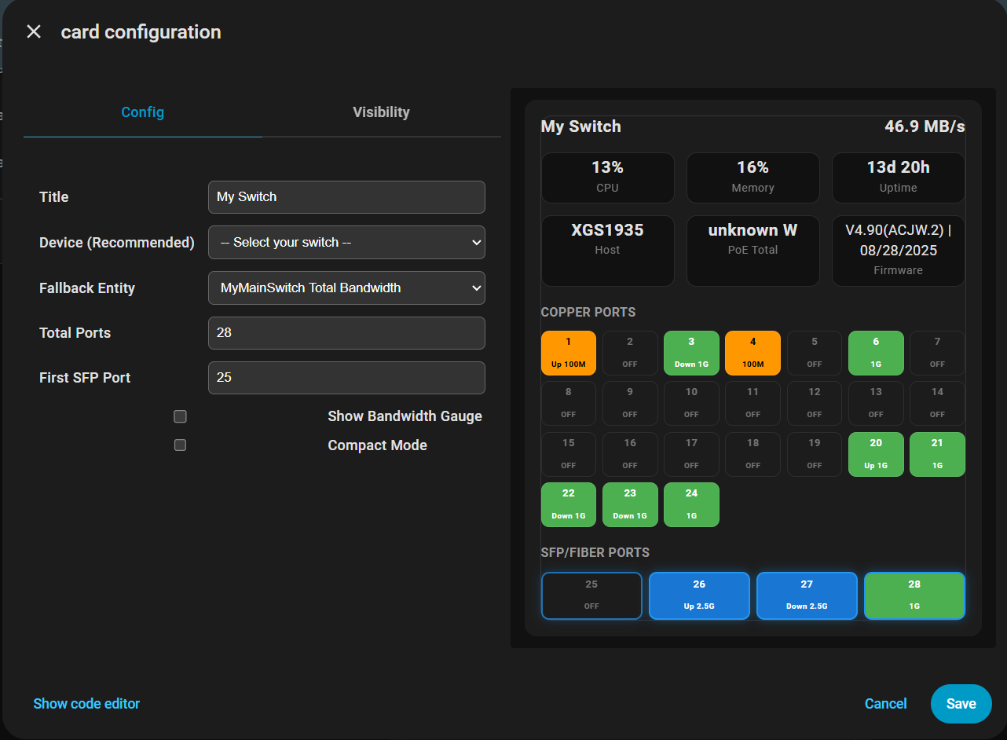
Task: Click copper port 20 Up 1G tile
Action: (x=876, y=454)
